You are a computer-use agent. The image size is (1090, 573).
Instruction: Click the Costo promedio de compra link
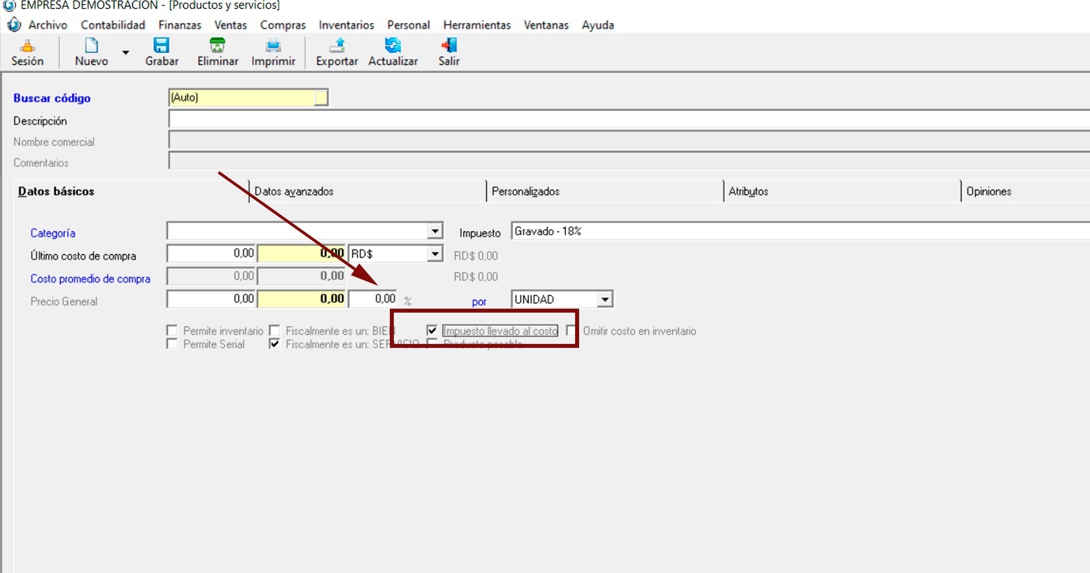(90, 279)
